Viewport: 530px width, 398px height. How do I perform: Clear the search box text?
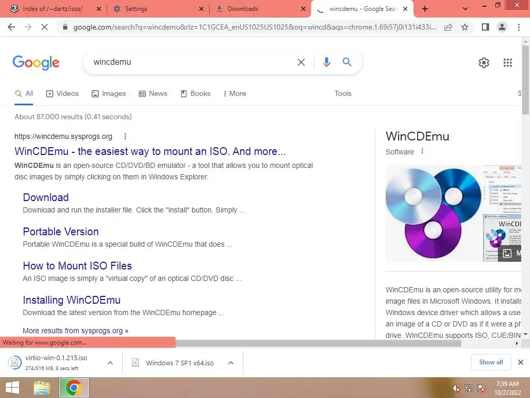(x=301, y=62)
